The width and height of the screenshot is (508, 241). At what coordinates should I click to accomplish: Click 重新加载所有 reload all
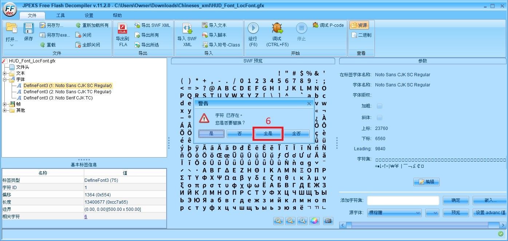[x=92, y=25]
